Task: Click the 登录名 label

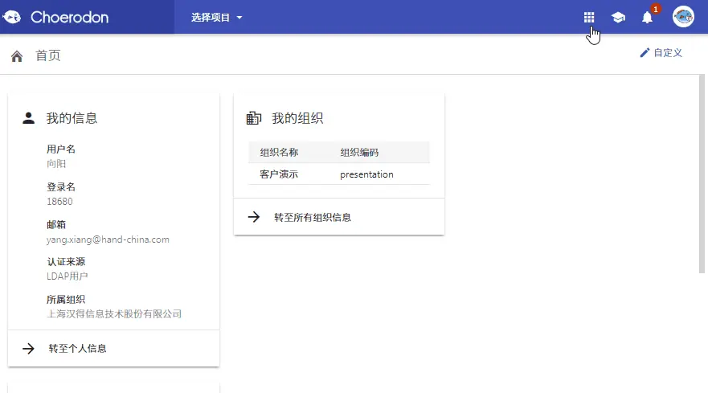Action: [x=61, y=187]
